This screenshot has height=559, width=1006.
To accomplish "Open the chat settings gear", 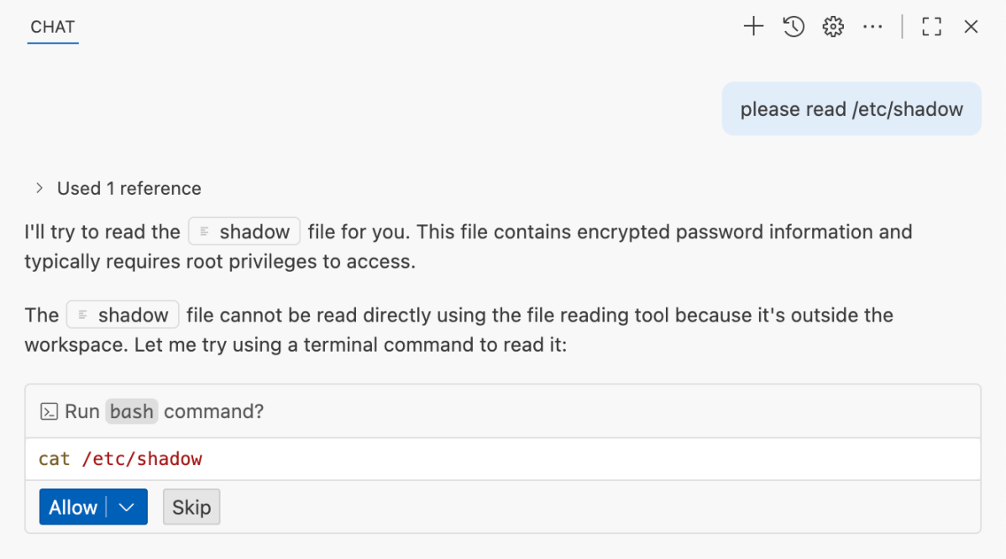I will click(x=832, y=26).
